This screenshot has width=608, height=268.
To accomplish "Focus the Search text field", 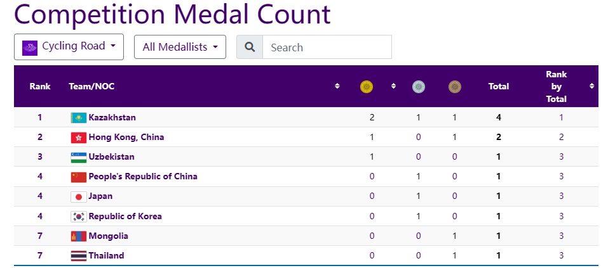I will [x=327, y=47].
